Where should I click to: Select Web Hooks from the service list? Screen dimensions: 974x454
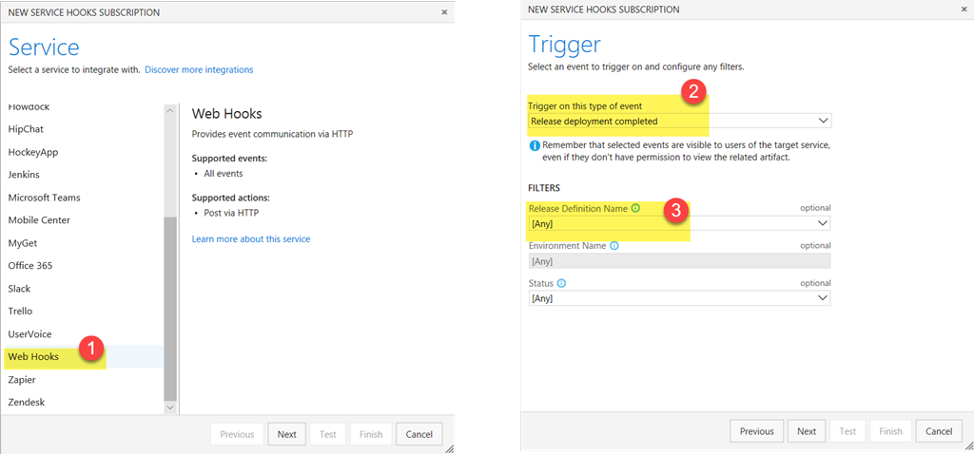point(33,357)
